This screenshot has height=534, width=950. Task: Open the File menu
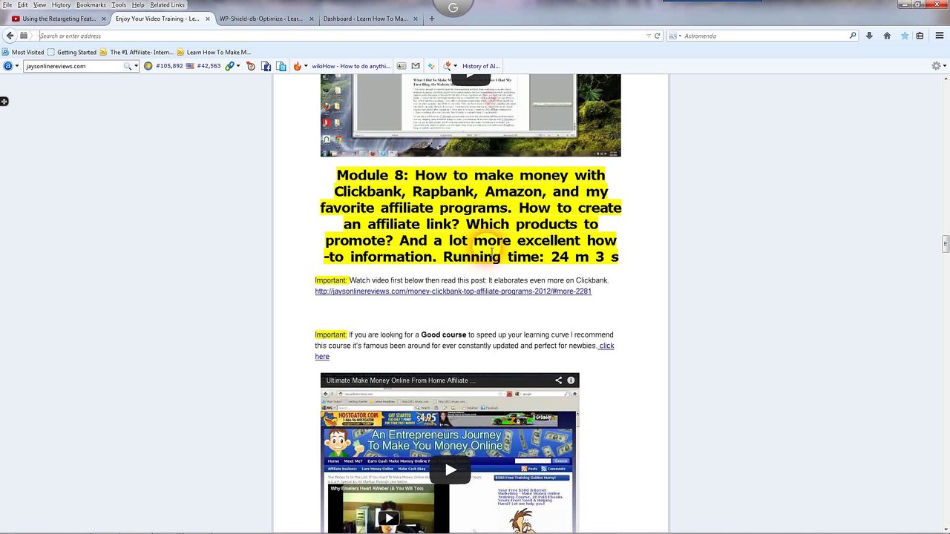point(7,5)
